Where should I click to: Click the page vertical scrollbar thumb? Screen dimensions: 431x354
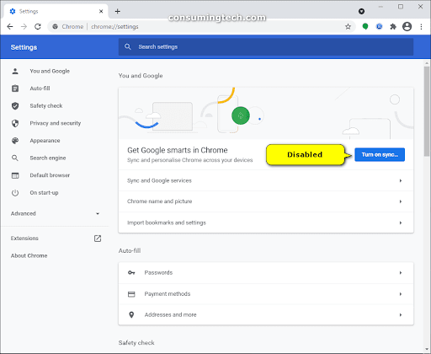(x=427, y=111)
